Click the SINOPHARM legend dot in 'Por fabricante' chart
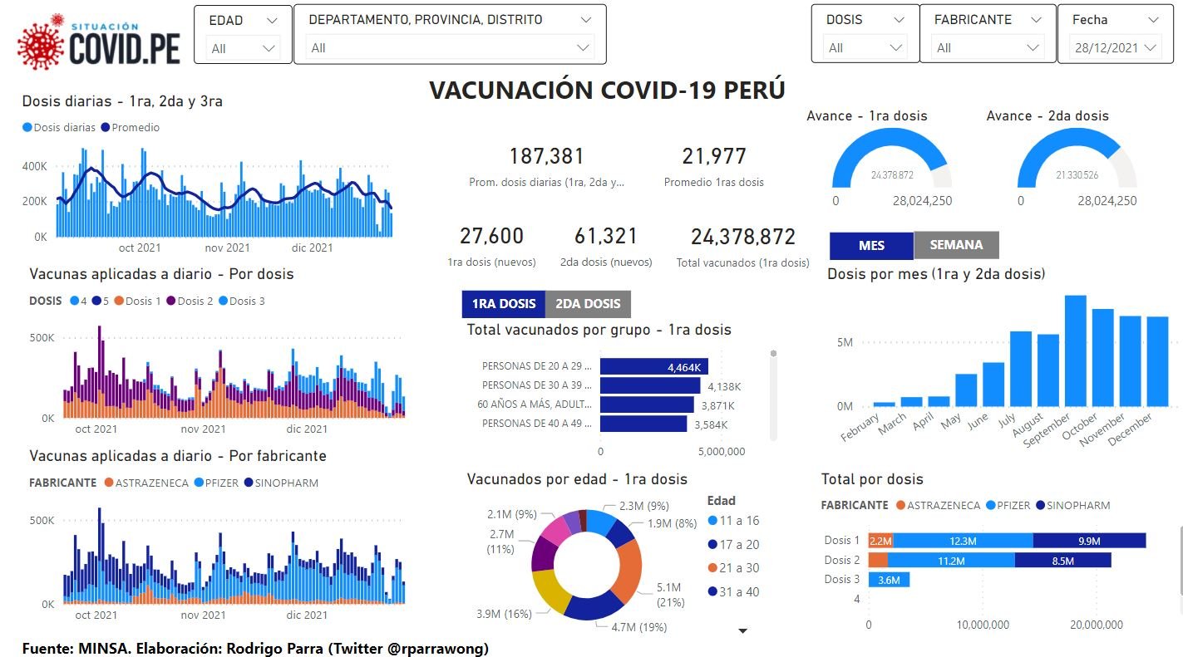This screenshot has width=1183, height=657. (x=250, y=483)
